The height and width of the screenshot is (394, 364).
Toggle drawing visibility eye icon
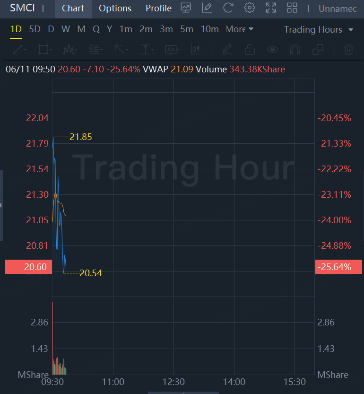coord(272,49)
